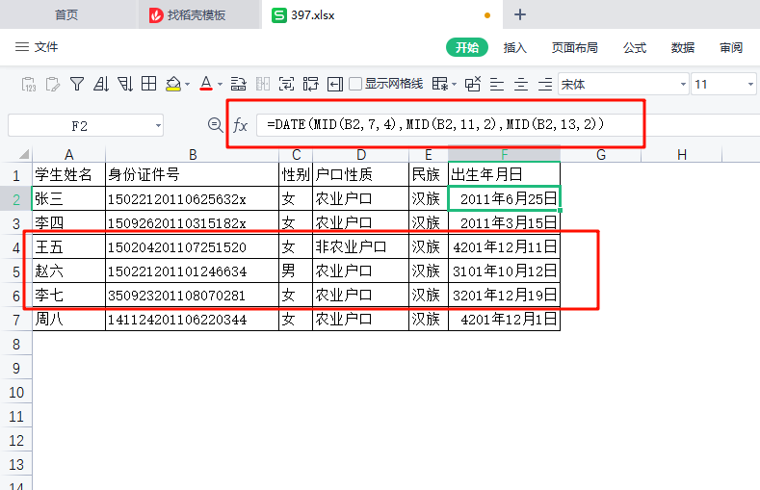
Task: Click the delete cells icon
Action: [x=473, y=84]
